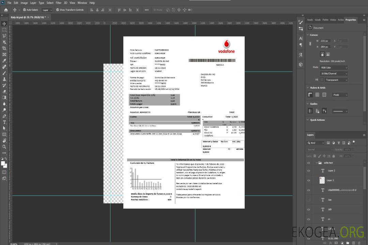
Task: Create a new group folder icon
Action: pyautogui.click(x=348, y=243)
